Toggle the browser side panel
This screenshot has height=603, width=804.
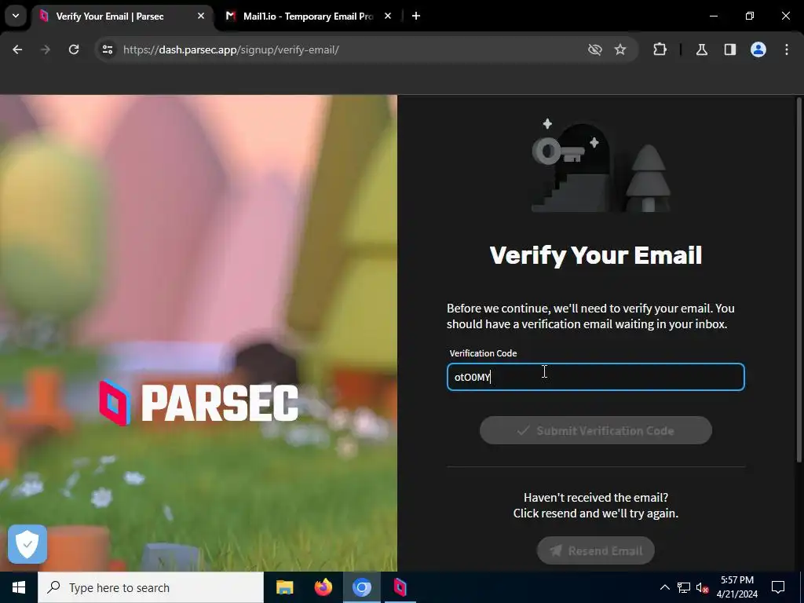tap(730, 49)
